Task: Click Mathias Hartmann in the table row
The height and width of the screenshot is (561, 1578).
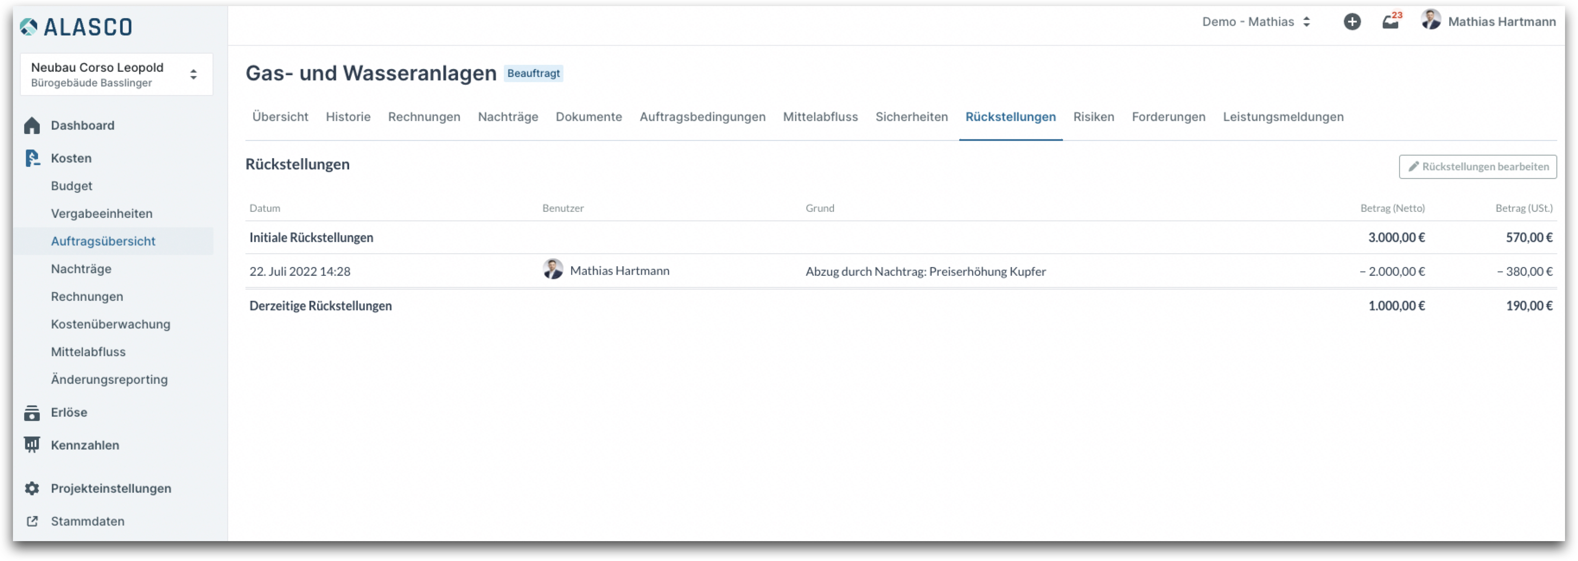Action: [619, 271]
